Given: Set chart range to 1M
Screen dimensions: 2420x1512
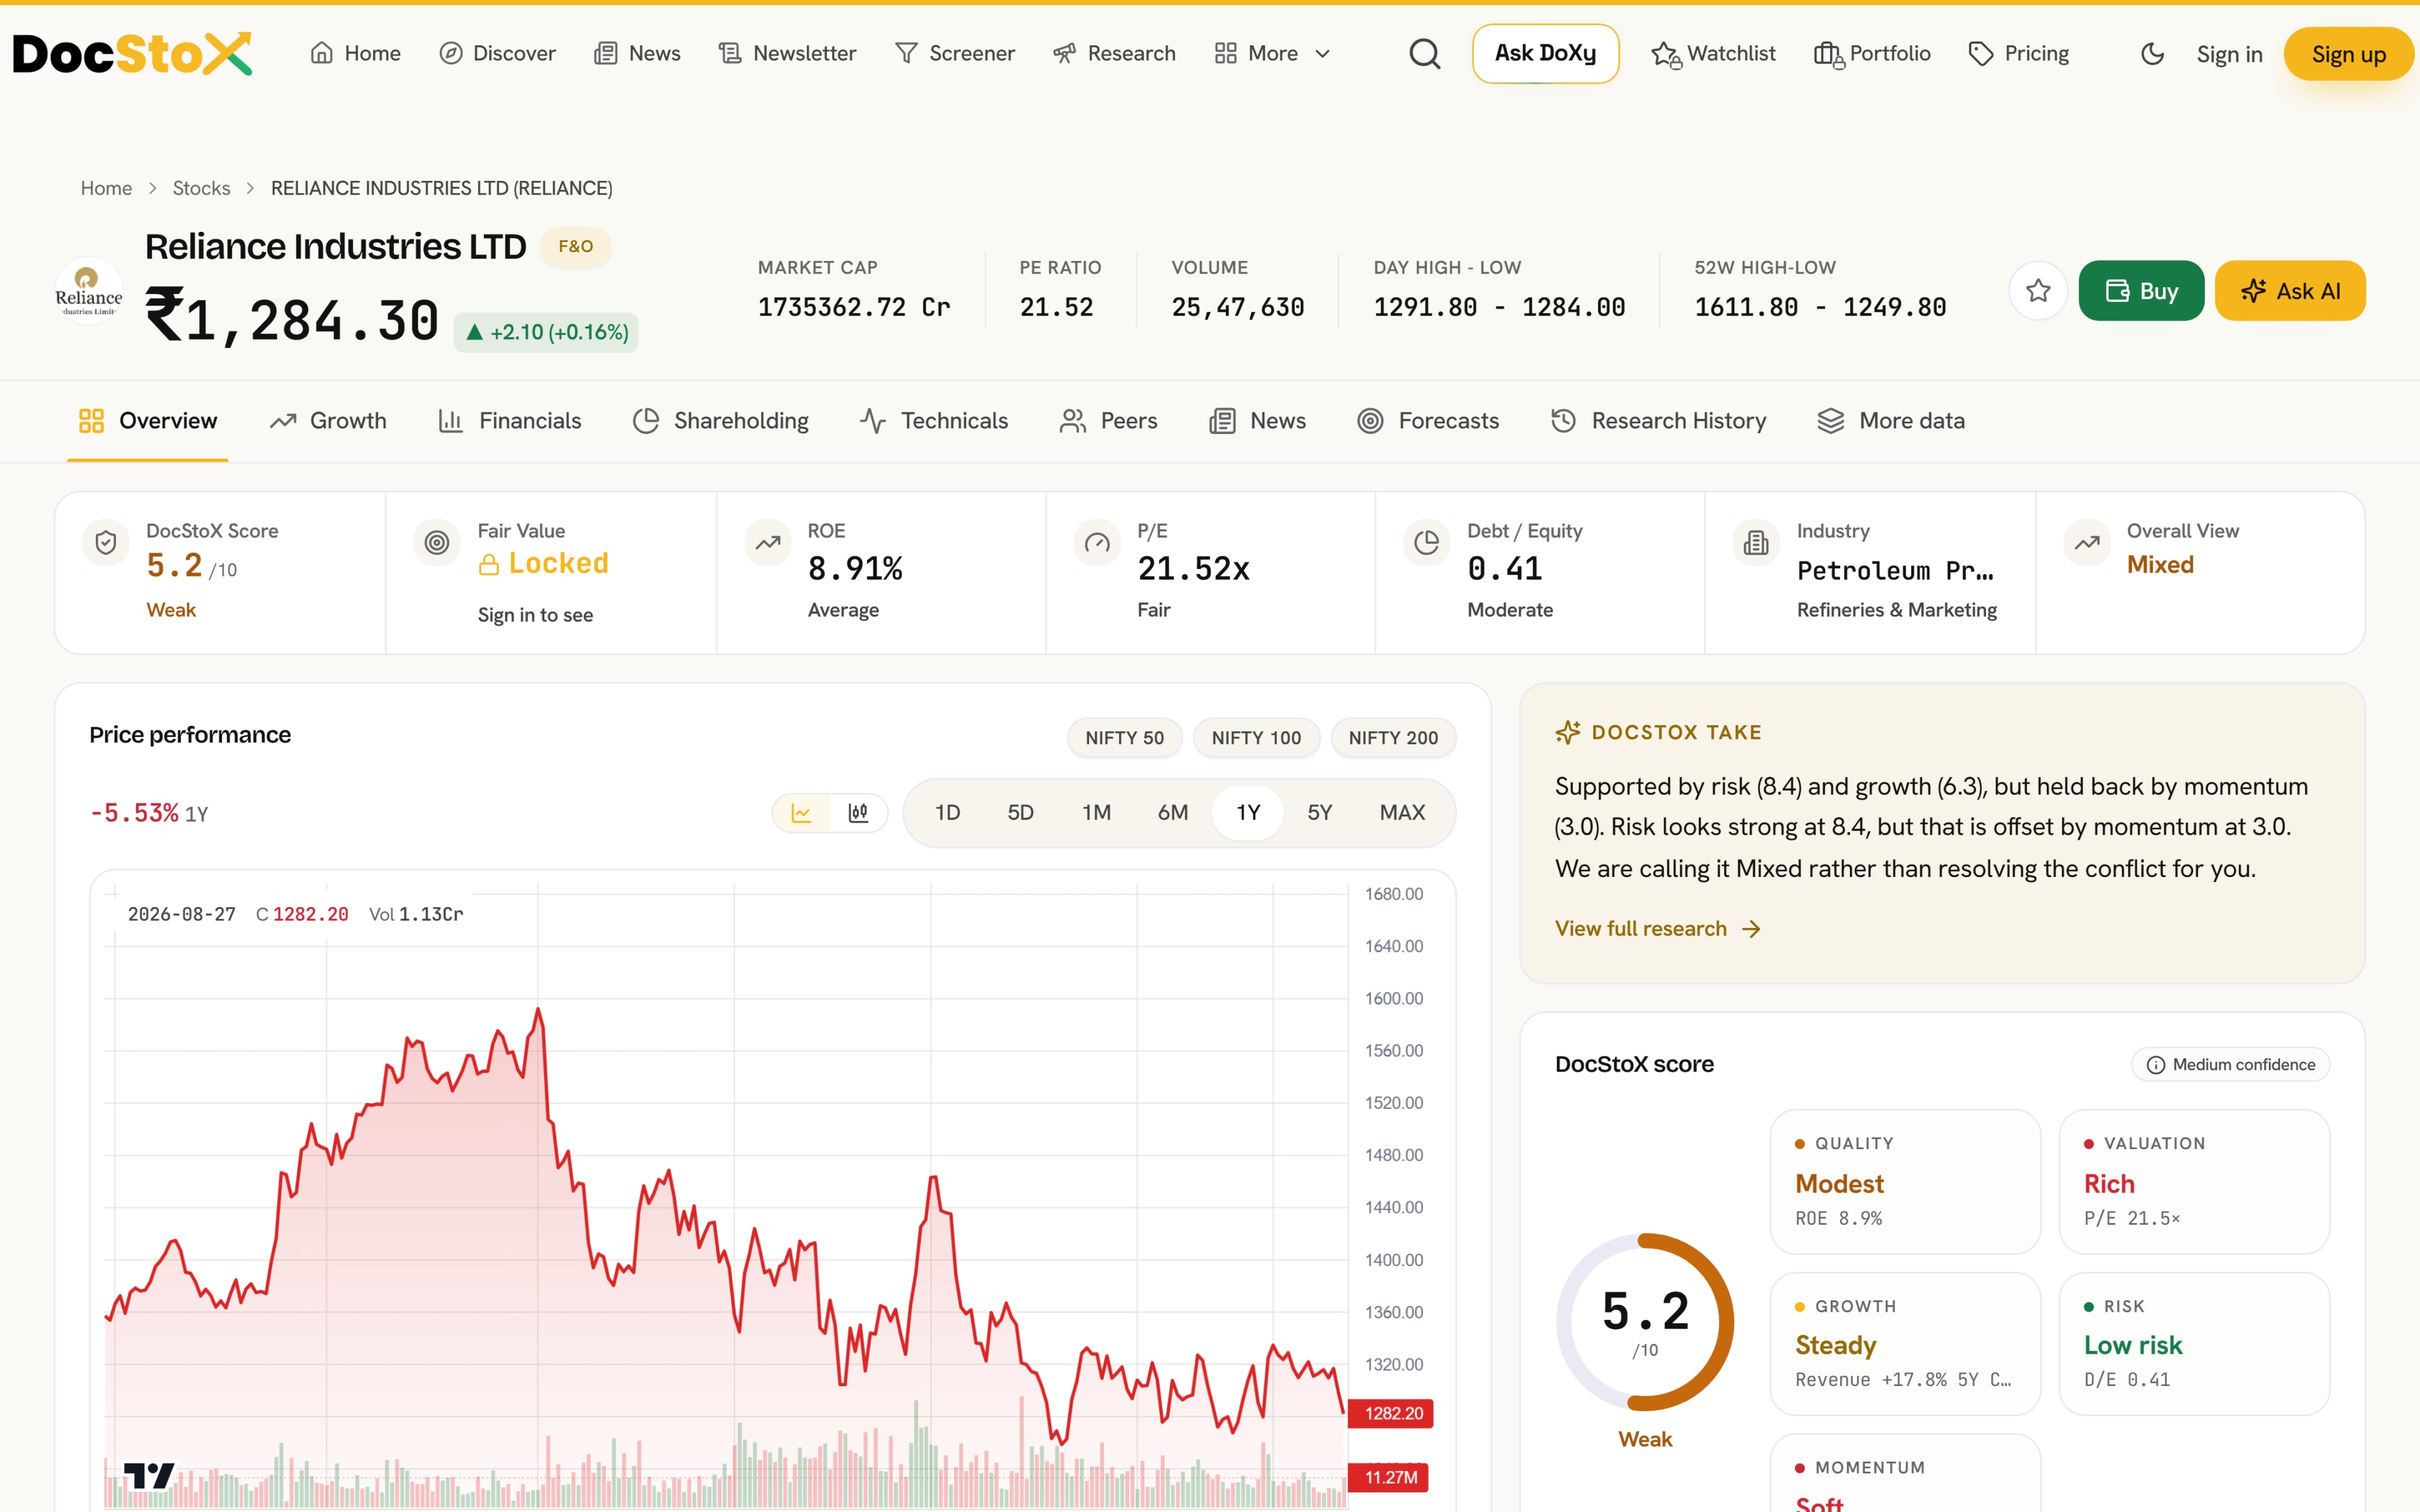Looking at the screenshot, I should pyautogui.click(x=1096, y=813).
